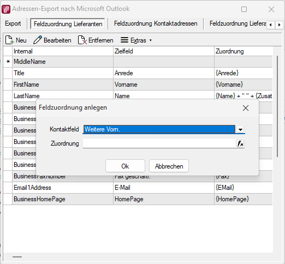Click the Neu toolbar button
Screen dimensions: 285x264
(x=16, y=40)
